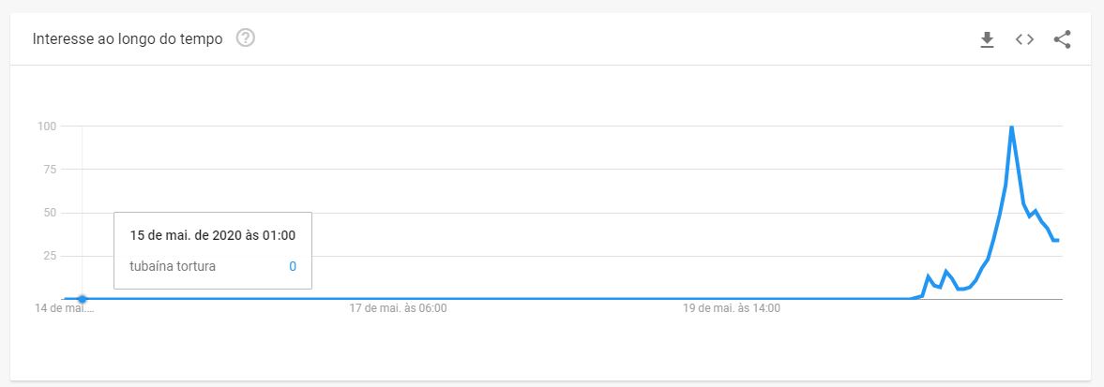Click the right end of the blue line
Screen dimensions: 1104x387
pos(1057,241)
